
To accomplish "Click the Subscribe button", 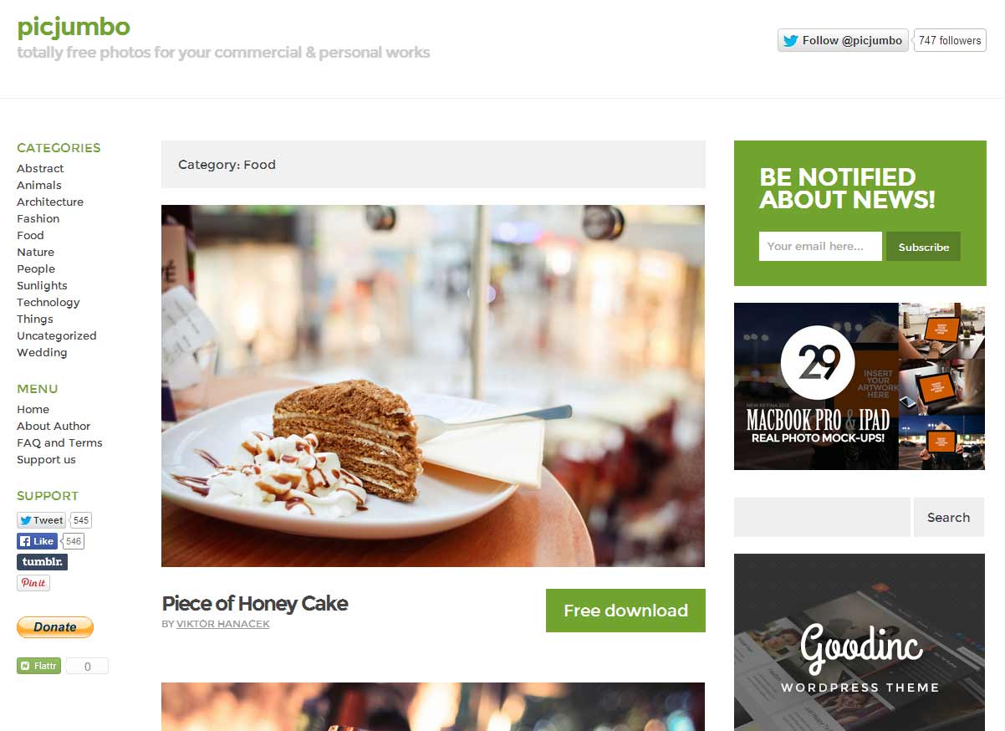I will pyautogui.click(x=923, y=247).
